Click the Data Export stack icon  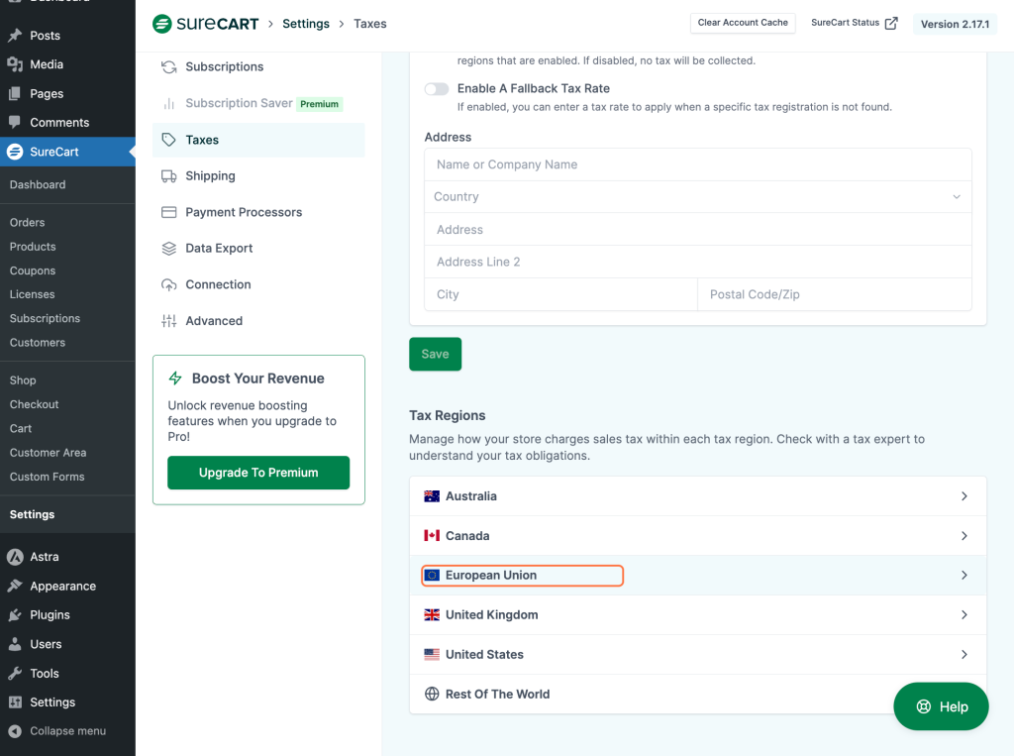[168, 249]
